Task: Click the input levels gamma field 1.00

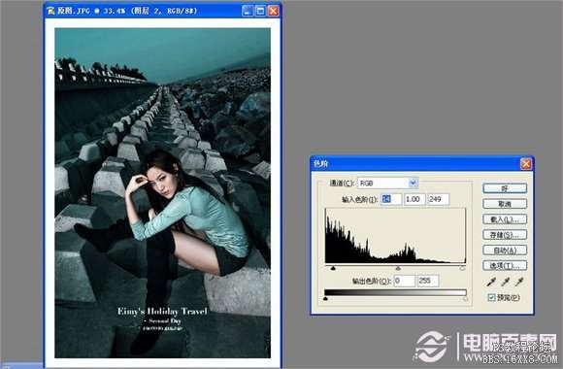Action: (414, 199)
